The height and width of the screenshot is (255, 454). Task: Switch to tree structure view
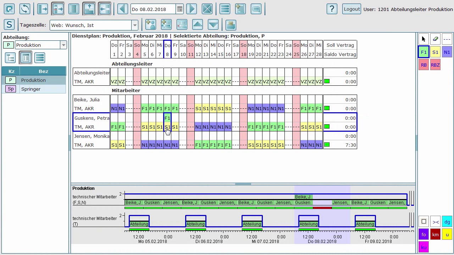click(x=10, y=58)
